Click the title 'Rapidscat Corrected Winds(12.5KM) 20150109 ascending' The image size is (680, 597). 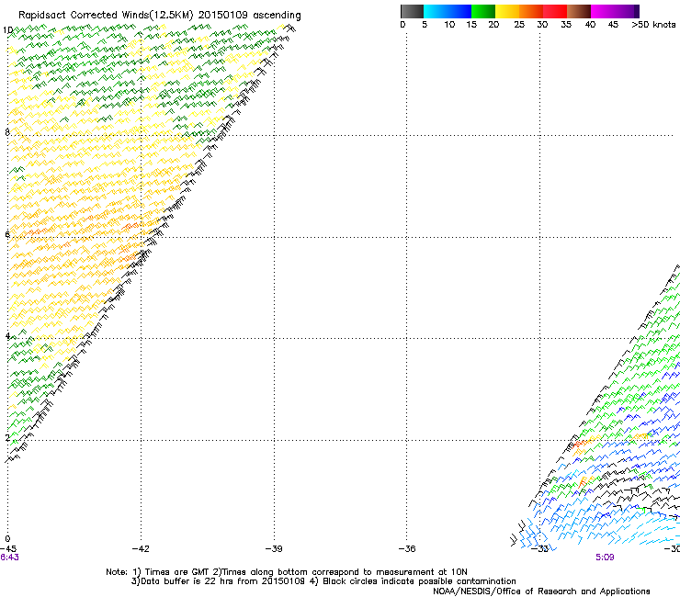(160, 16)
